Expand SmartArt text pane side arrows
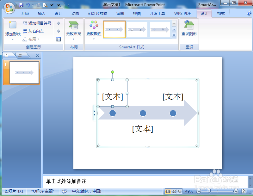 (95, 113)
